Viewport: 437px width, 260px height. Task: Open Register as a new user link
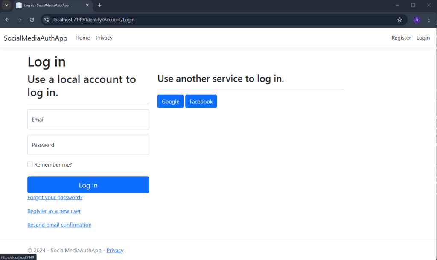[x=54, y=211]
